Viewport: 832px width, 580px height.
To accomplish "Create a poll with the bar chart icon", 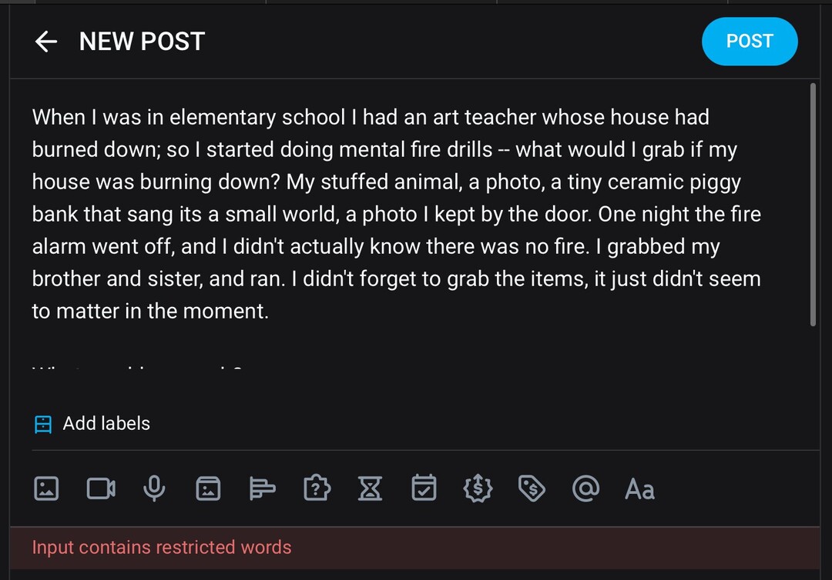I will pyautogui.click(x=263, y=488).
